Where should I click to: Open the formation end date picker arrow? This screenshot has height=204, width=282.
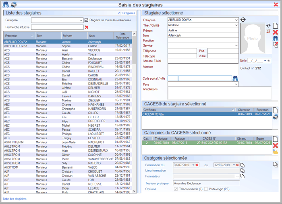click(x=234, y=165)
